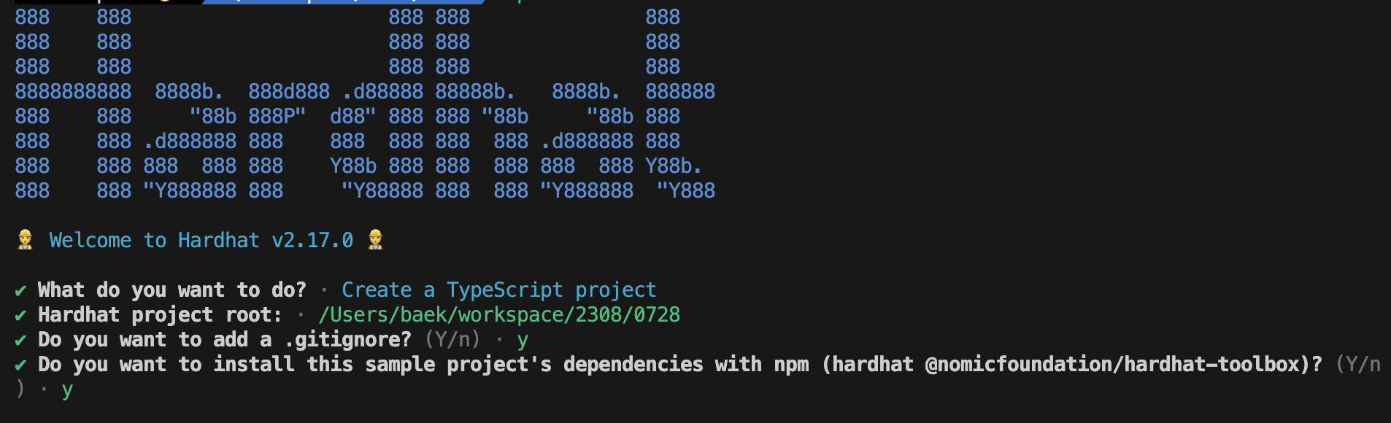Click the green checkmark beside the .gitignore question
The width and height of the screenshot is (1391, 423).
pyautogui.click(x=20, y=340)
